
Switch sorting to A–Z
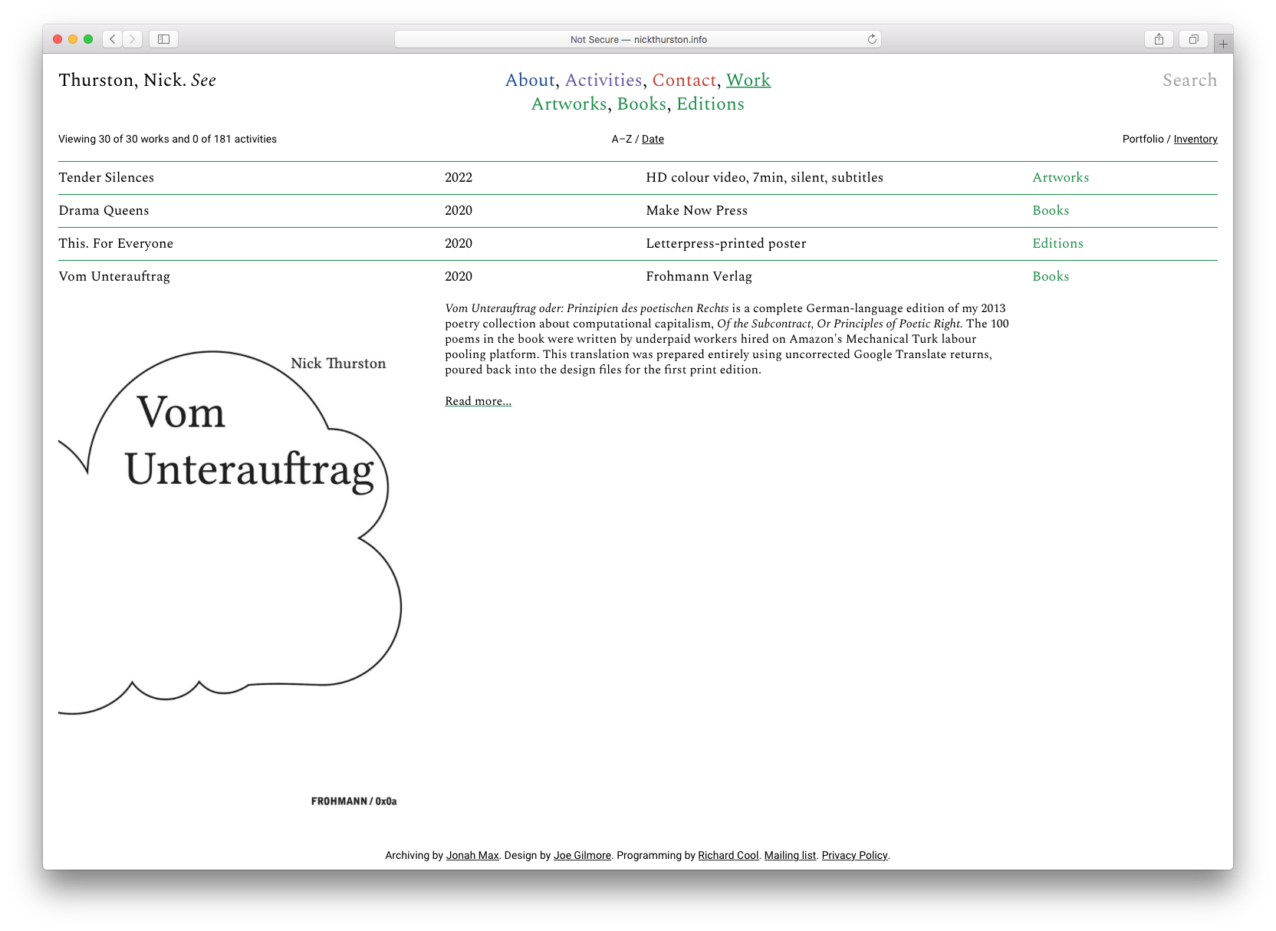click(x=621, y=140)
